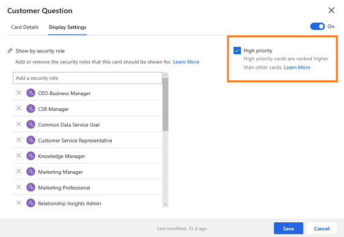Click the High priority label text
Viewport: 344px width, 237px height.
coord(258,51)
